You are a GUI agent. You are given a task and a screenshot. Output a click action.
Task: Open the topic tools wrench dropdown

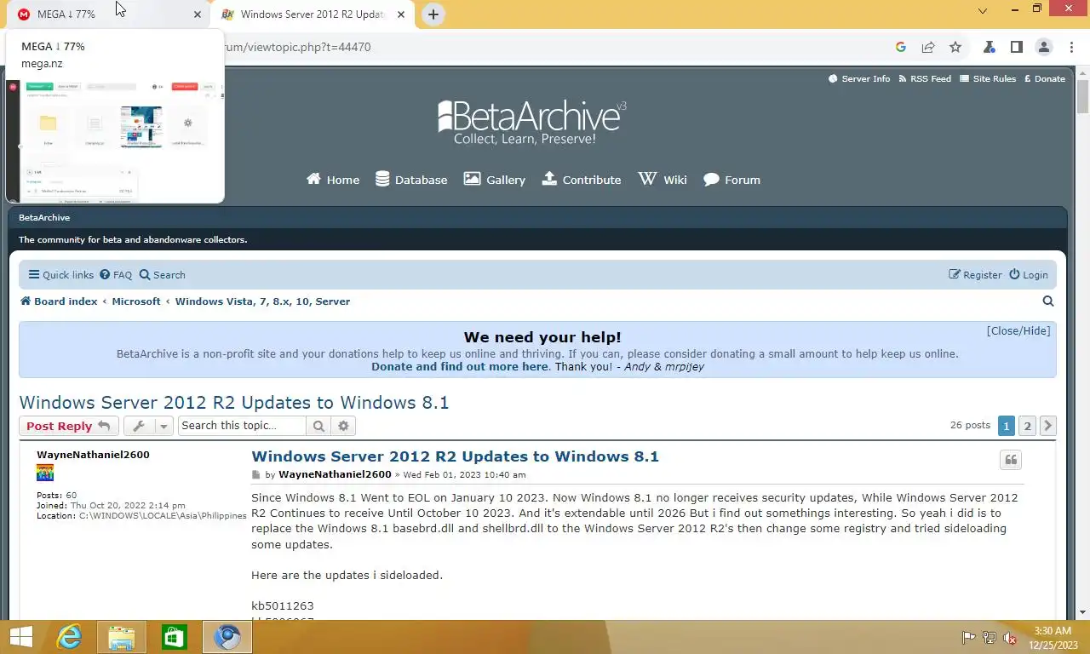148,426
